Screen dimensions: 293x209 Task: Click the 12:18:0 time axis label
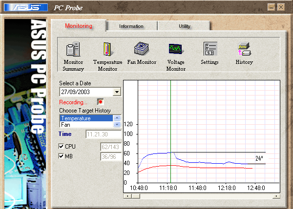pos(227,188)
